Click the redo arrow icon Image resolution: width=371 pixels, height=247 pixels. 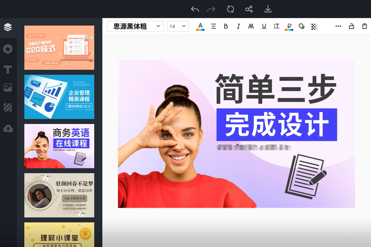(x=211, y=9)
